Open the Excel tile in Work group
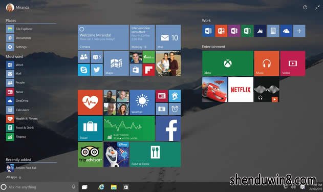This screenshot has height=192, width=323. click(x=247, y=31)
